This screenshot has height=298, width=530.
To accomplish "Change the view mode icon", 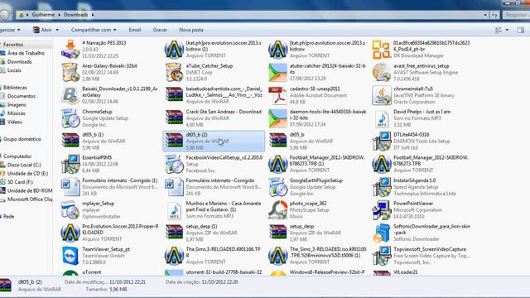I will pyautogui.click(x=499, y=30).
